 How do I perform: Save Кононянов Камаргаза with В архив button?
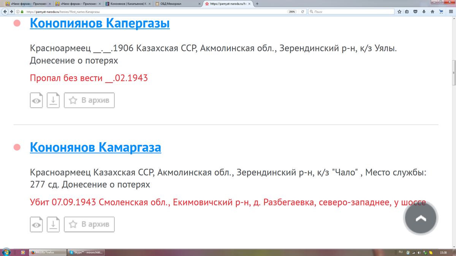click(89, 225)
